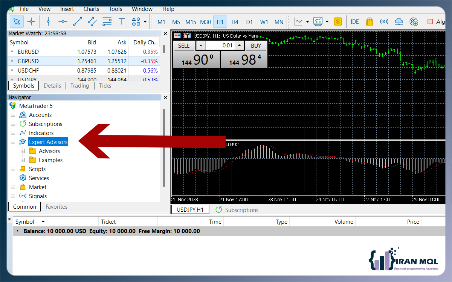Close the Navigator panel

(165, 97)
